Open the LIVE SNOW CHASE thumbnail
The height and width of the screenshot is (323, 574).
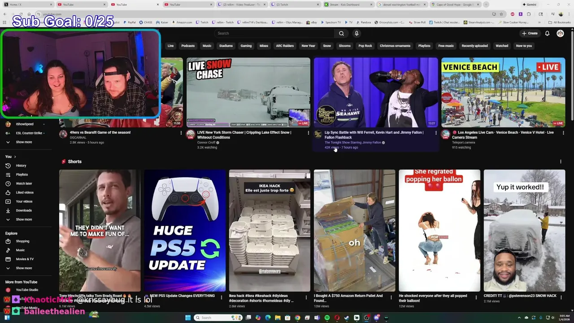248,92
